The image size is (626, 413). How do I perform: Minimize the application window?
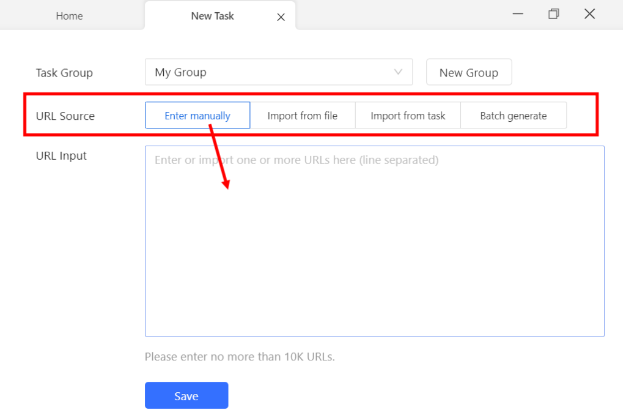click(x=518, y=14)
